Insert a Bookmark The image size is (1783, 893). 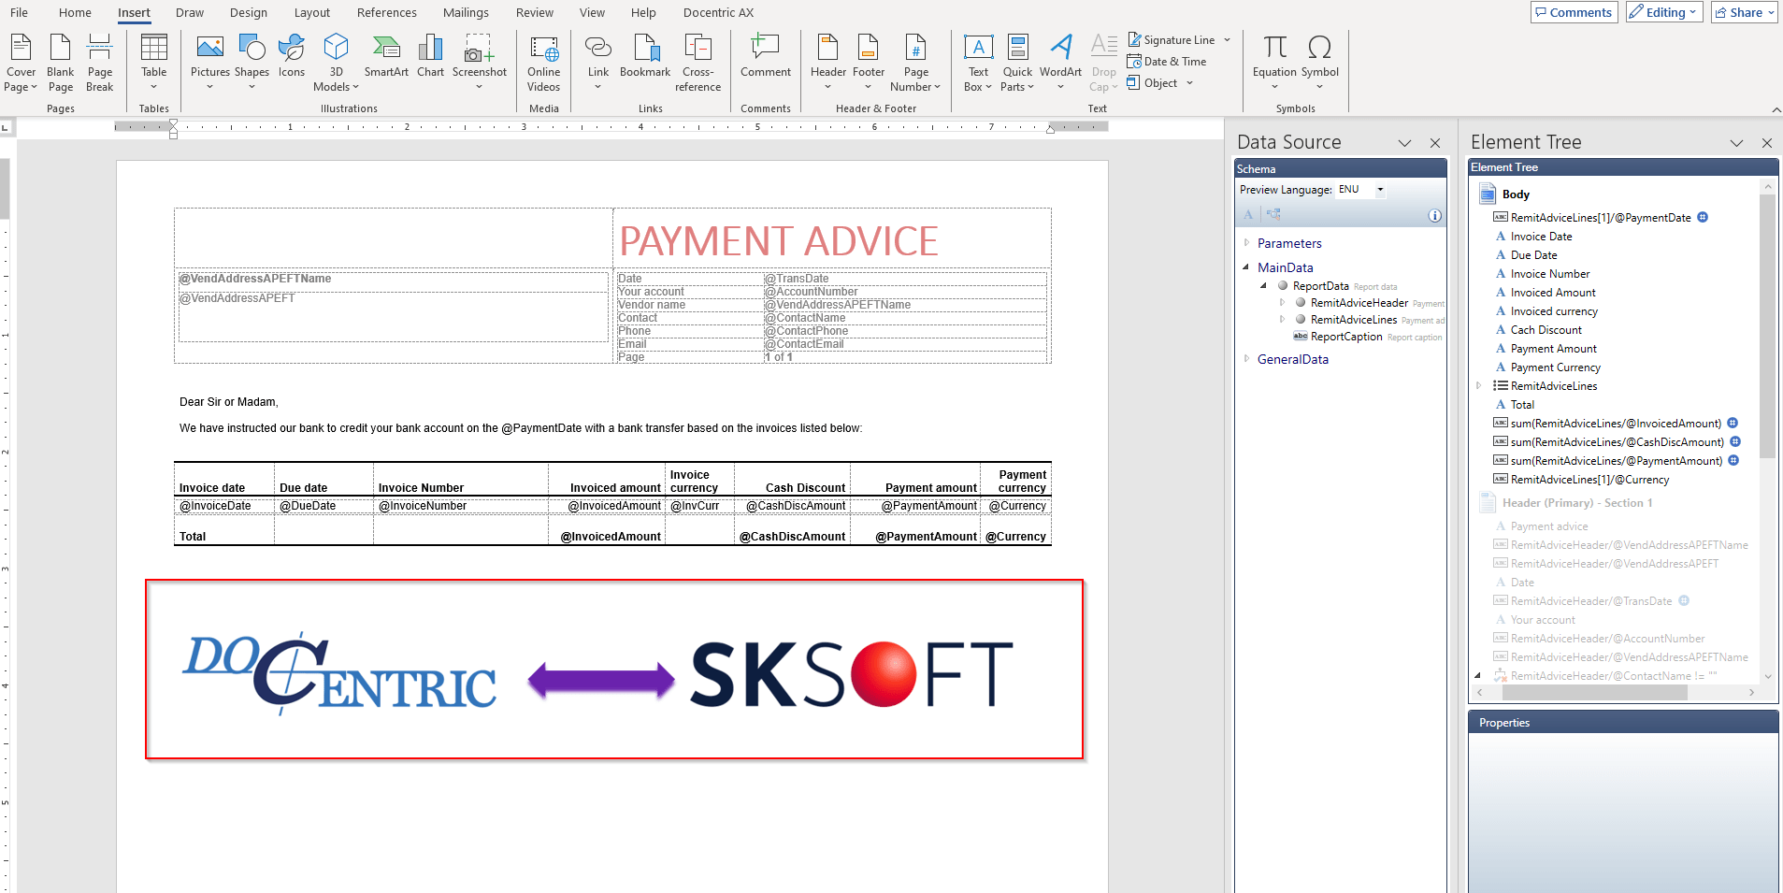coord(645,56)
